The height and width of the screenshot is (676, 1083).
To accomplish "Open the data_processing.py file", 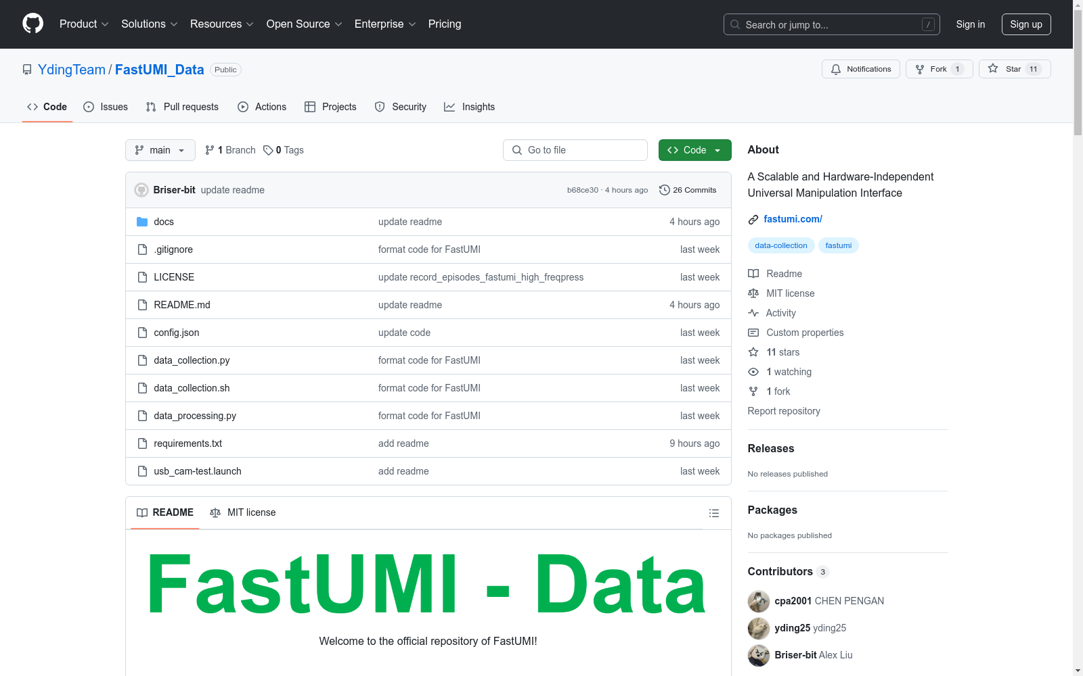I will (195, 416).
